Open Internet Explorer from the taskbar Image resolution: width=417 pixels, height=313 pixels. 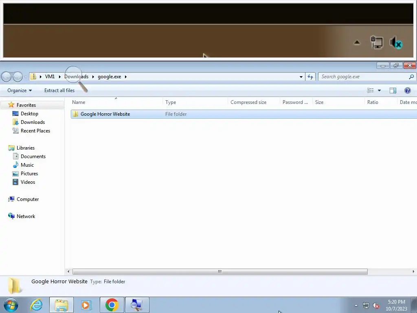coord(36,305)
